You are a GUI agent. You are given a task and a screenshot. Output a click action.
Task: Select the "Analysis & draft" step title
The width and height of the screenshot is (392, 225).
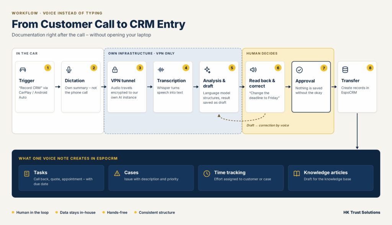pos(214,83)
